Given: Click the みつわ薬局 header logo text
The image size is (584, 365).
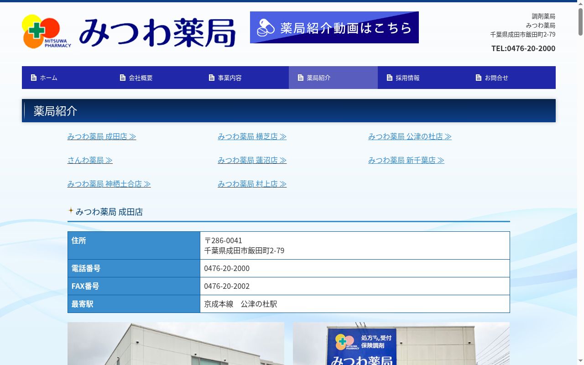Looking at the screenshot, I should tap(157, 32).
